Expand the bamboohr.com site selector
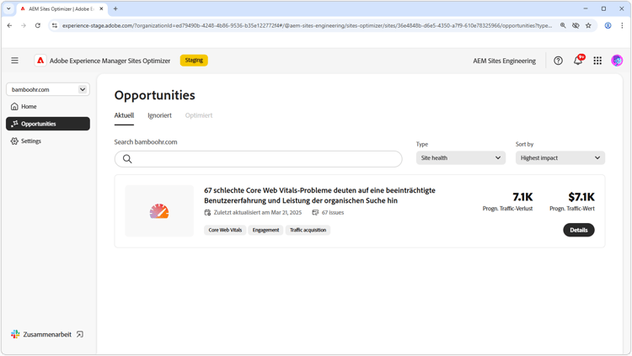This screenshot has height=356, width=632. point(48,89)
